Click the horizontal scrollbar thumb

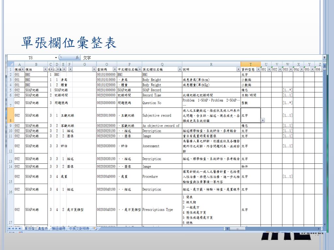[237, 229]
